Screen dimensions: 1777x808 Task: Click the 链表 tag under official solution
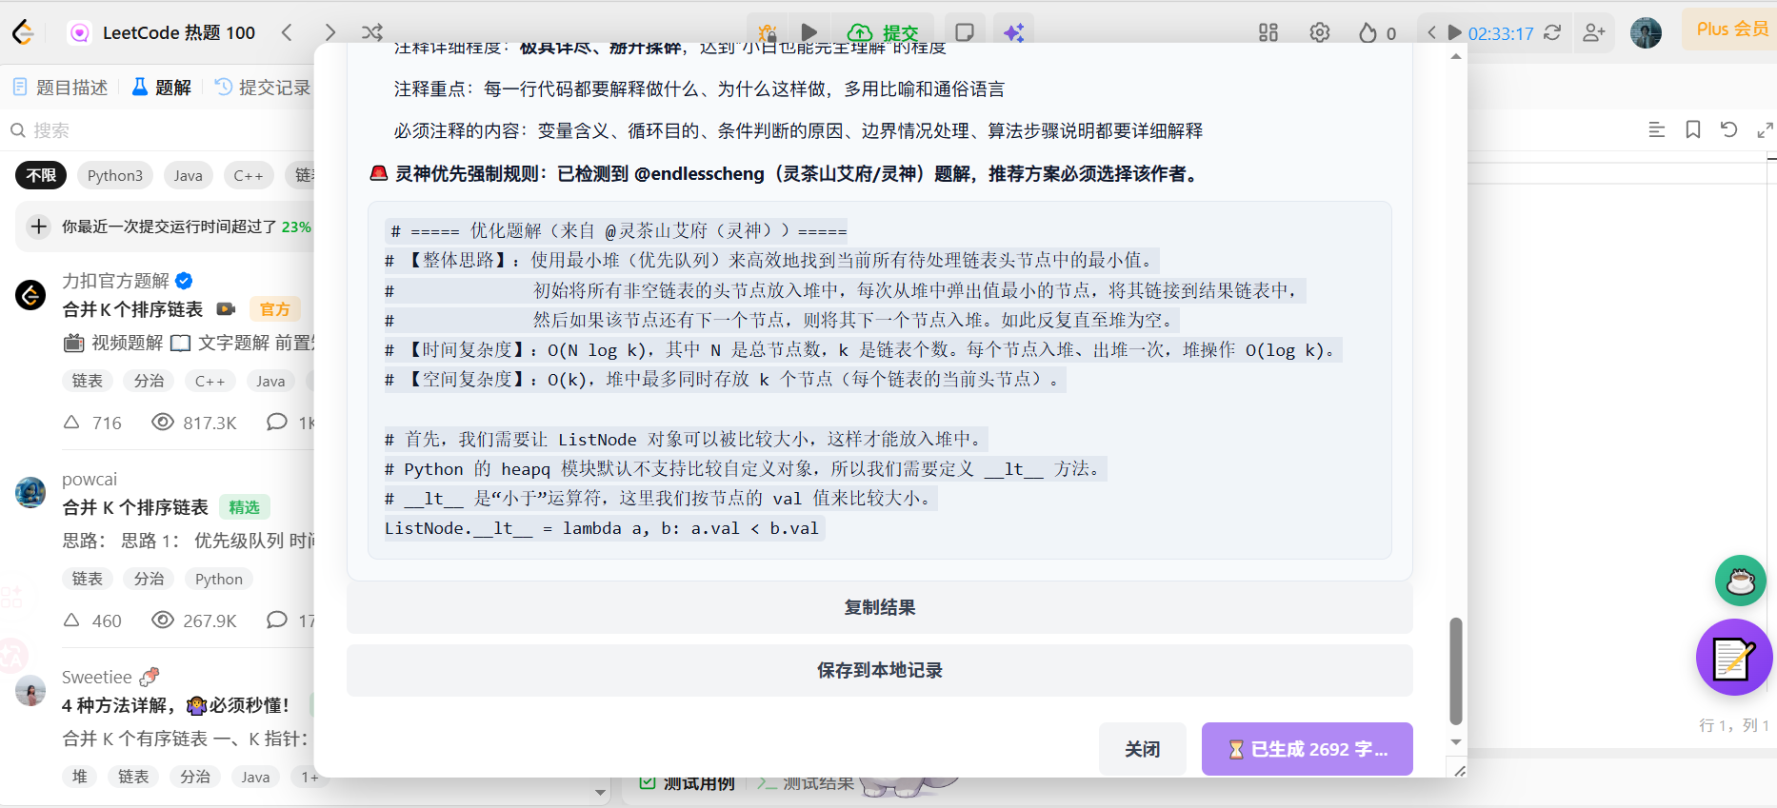tap(88, 381)
